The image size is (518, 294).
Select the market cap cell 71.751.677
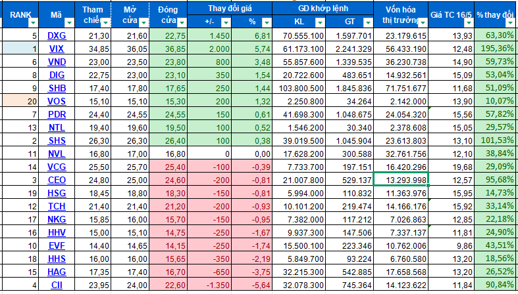pos(401,88)
